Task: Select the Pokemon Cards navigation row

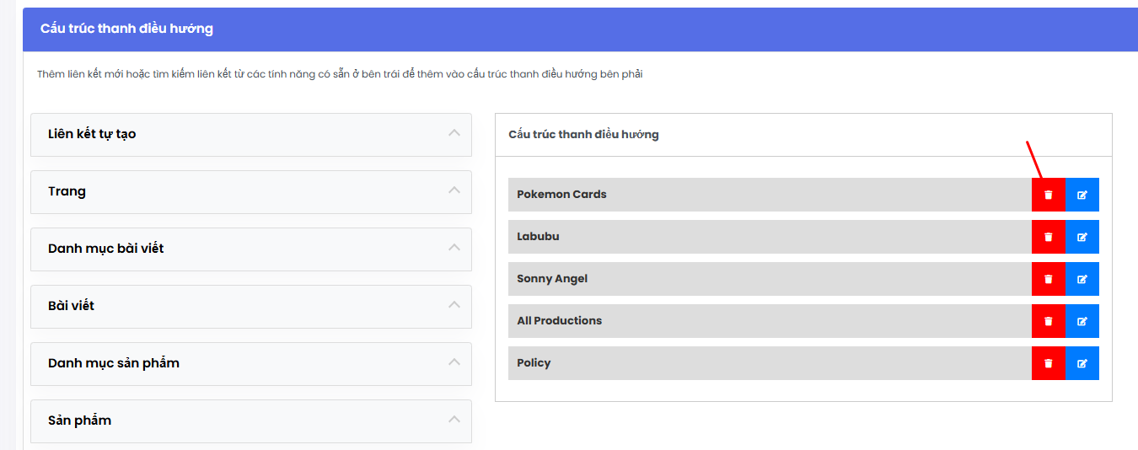Action: coord(770,195)
